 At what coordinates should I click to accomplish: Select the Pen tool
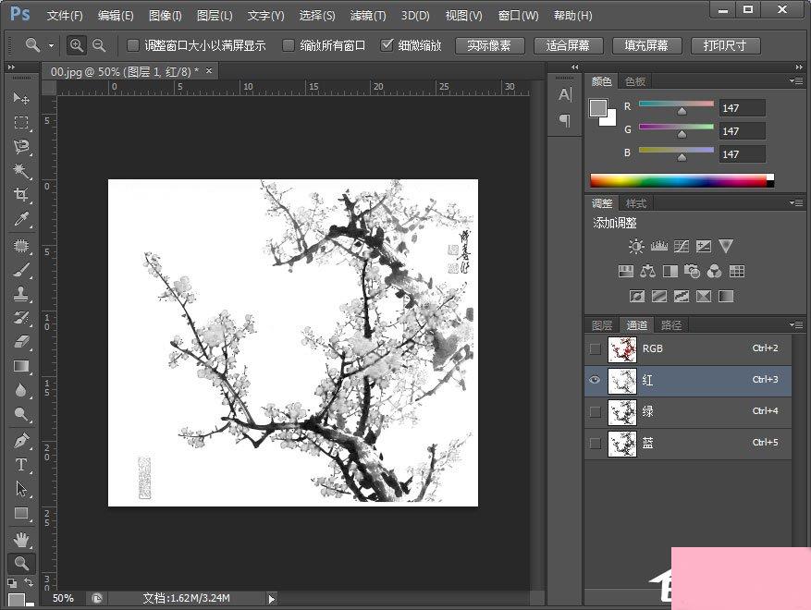[20, 441]
